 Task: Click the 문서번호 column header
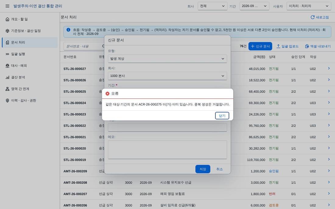(x=70, y=57)
